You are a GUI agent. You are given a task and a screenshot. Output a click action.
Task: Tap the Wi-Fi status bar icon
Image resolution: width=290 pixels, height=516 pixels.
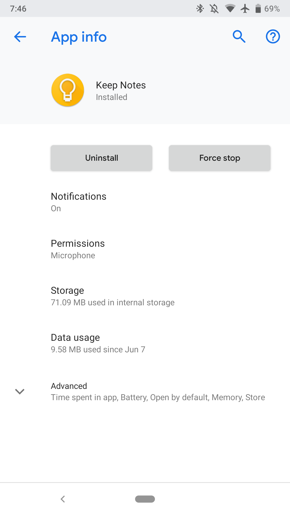pos(231,9)
